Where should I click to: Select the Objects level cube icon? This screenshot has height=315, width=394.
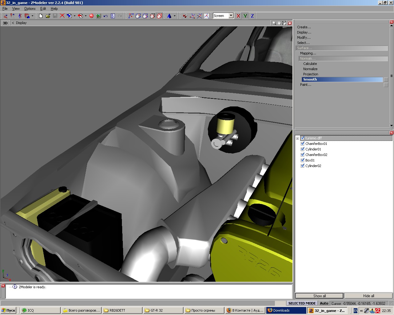coord(152,16)
